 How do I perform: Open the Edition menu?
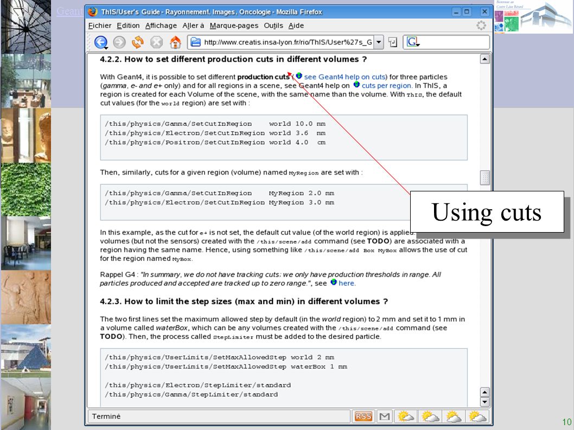(x=128, y=25)
